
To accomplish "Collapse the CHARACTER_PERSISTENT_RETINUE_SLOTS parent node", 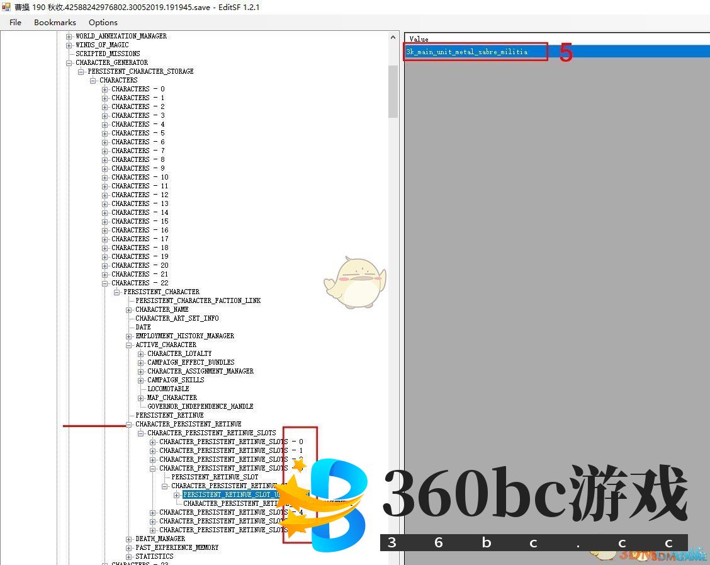I will pos(141,433).
